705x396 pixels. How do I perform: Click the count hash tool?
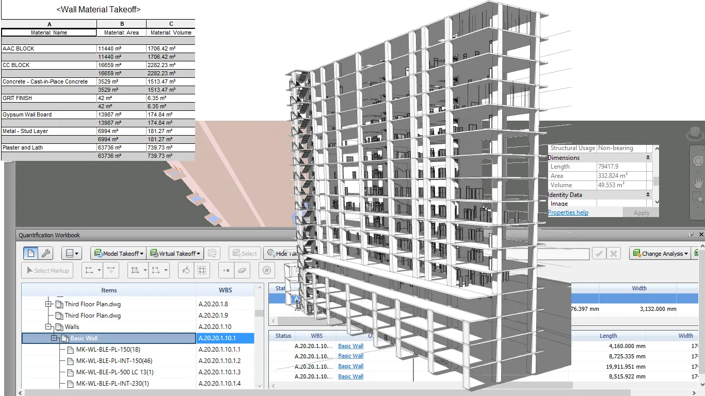[x=266, y=270]
